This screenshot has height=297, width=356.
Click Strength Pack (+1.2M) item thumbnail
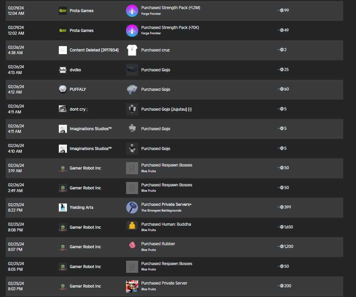click(132, 11)
